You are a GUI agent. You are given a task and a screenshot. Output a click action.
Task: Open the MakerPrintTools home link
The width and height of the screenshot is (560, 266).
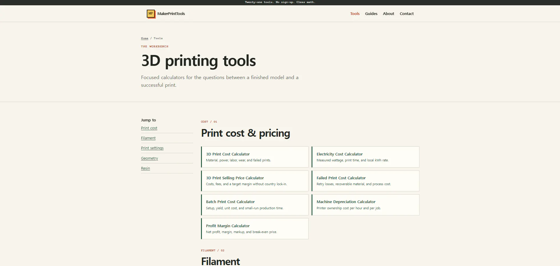coord(166,14)
